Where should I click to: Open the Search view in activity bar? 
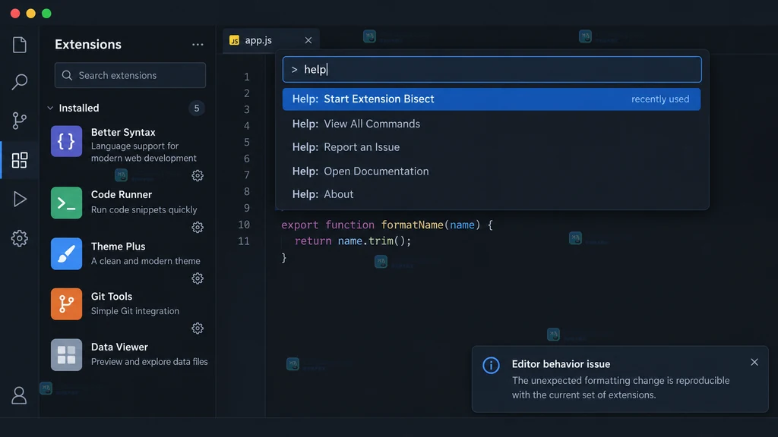tap(19, 82)
